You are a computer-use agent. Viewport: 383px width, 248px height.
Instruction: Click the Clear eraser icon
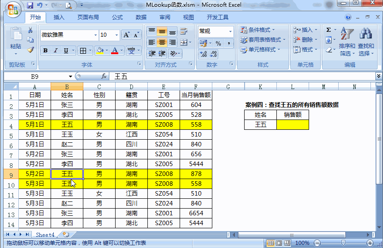(329, 50)
